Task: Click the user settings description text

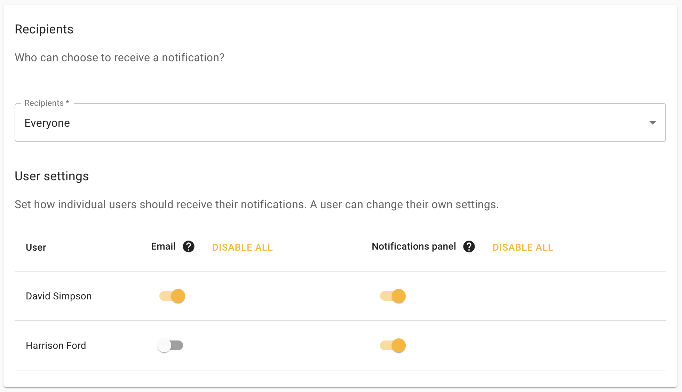Action: [256, 204]
